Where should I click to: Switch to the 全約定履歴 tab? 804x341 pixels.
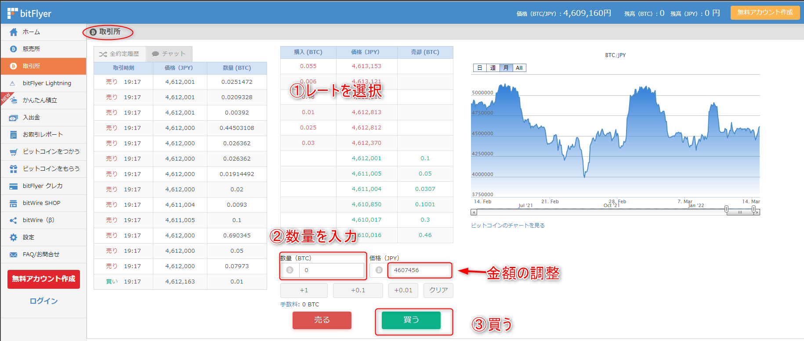click(120, 54)
